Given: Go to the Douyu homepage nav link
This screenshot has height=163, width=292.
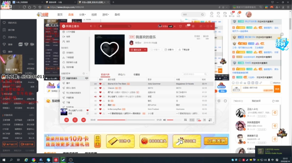Looking at the screenshot, I should coord(60,15).
